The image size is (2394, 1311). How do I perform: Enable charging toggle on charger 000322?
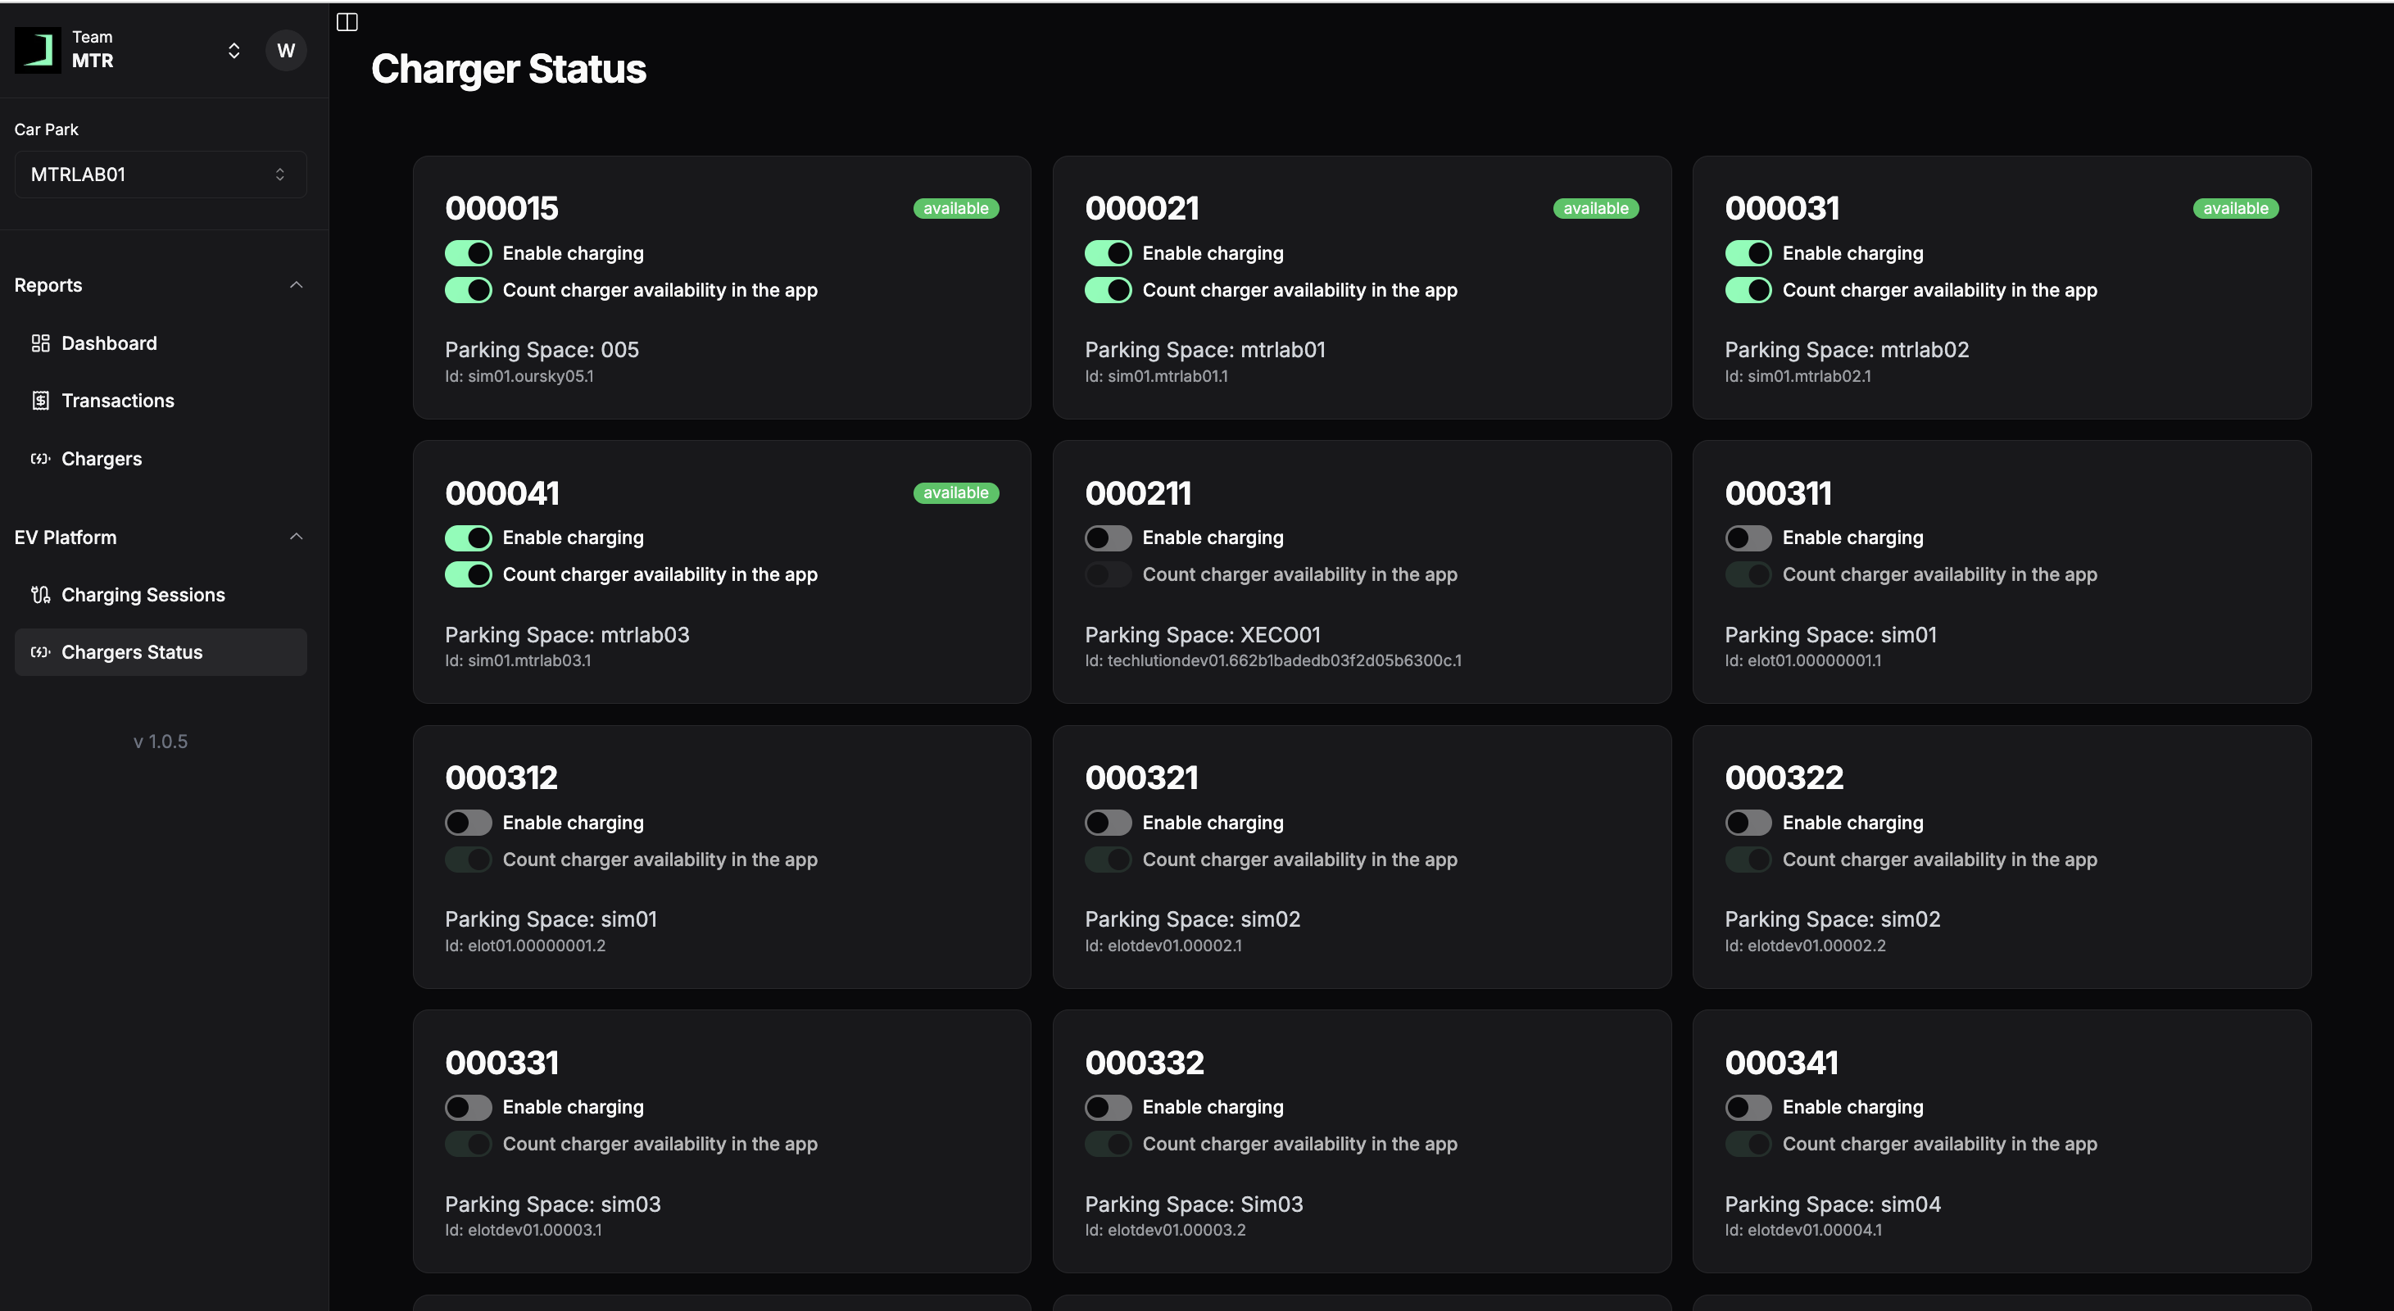(x=1748, y=823)
